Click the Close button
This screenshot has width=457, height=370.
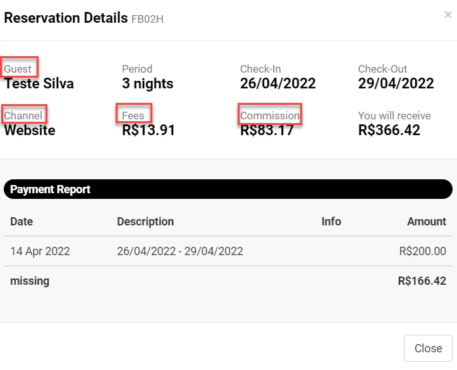point(428,349)
